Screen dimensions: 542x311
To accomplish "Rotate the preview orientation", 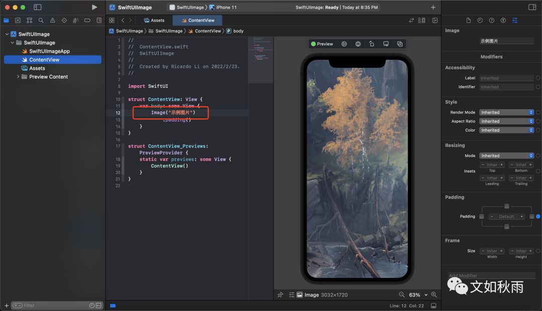I will click(372, 44).
